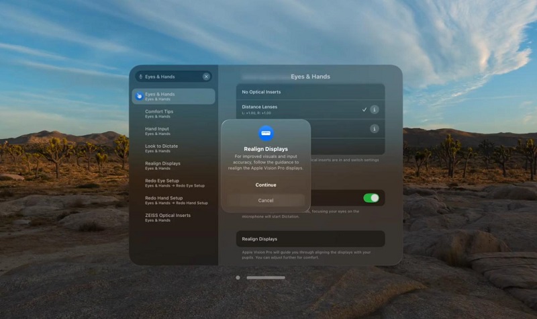Click the Eyes & Hands hand icon
Screen dimensions: 537x319
coord(139,96)
